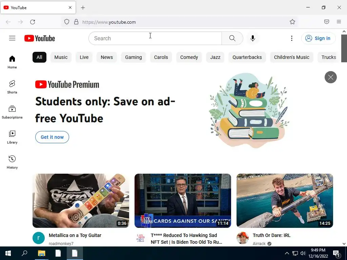Select the Children's Music filter chip
Viewport: 347px width, 260px height.
292,57
